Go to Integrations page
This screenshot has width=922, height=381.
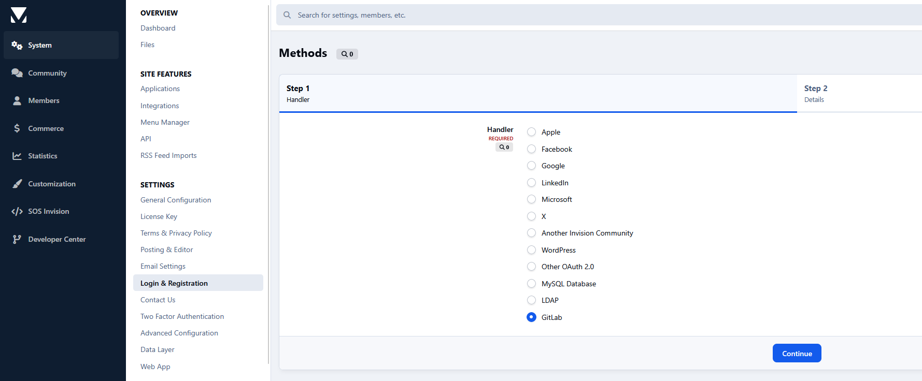[160, 106]
